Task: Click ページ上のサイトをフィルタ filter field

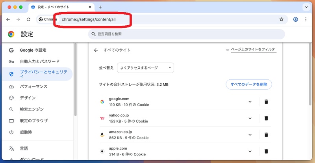Action: pyautogui.click(x=254, y=50)
